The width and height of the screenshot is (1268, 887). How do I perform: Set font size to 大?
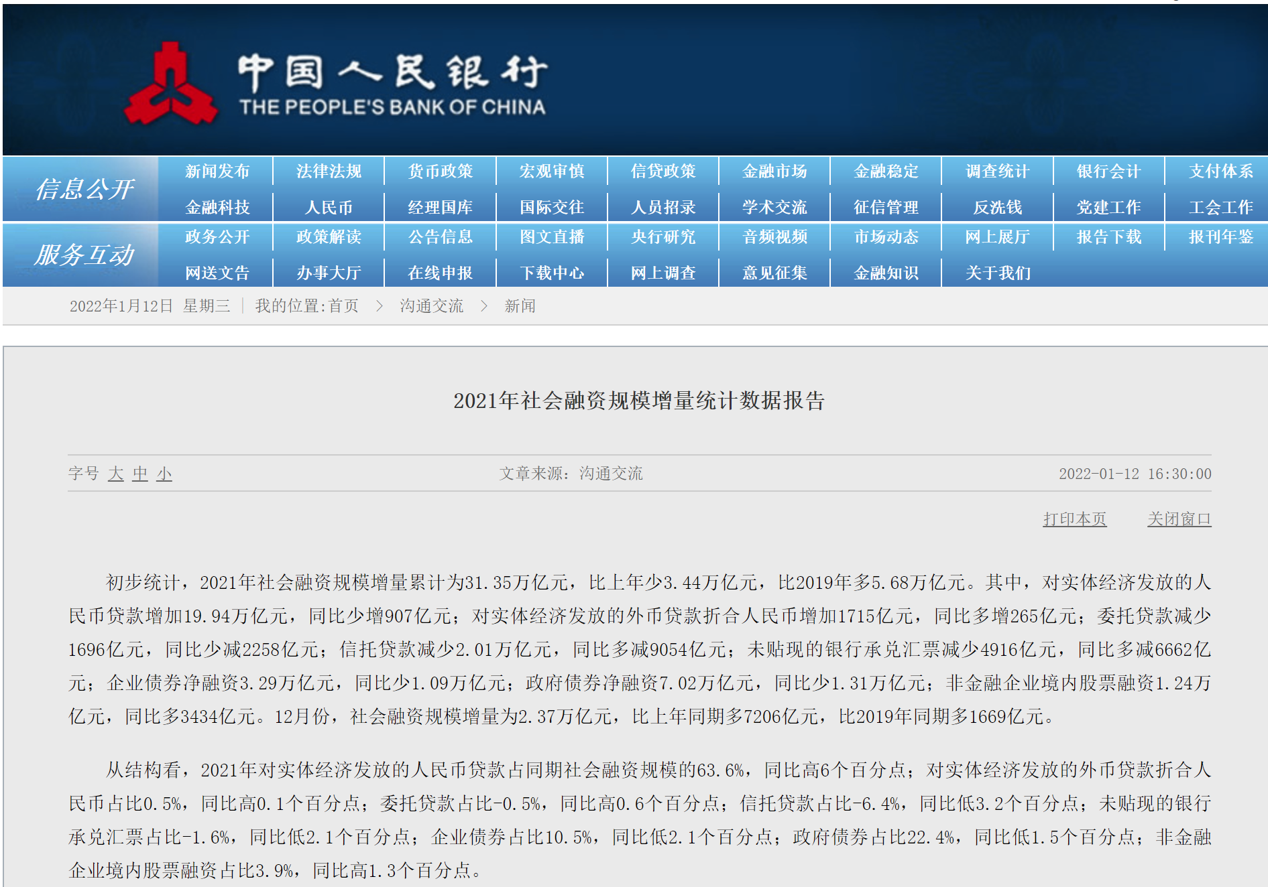(x=116, y=474)
